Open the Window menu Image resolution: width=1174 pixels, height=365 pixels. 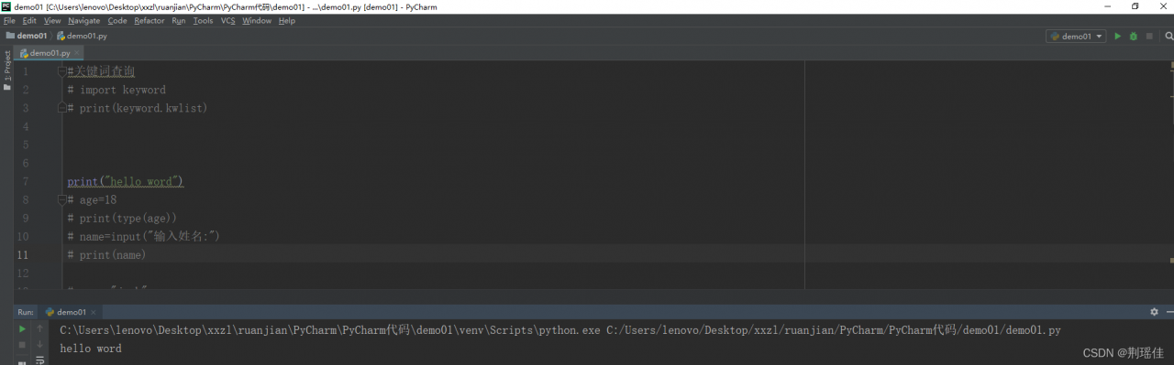257,20
